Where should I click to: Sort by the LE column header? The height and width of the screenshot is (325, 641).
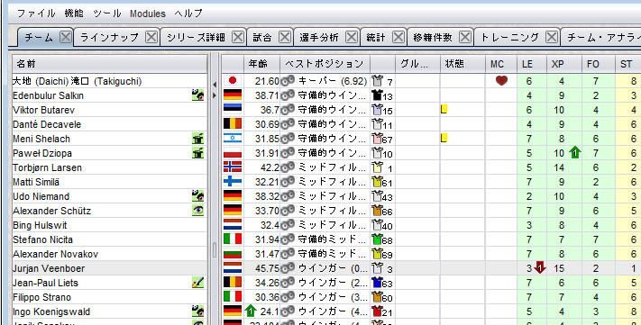[532, 64]
